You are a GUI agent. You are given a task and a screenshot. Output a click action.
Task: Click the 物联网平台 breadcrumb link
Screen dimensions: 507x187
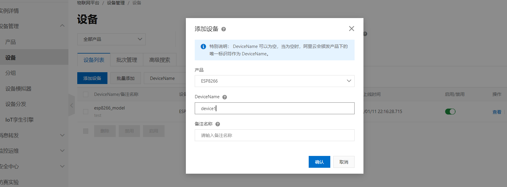88,3
